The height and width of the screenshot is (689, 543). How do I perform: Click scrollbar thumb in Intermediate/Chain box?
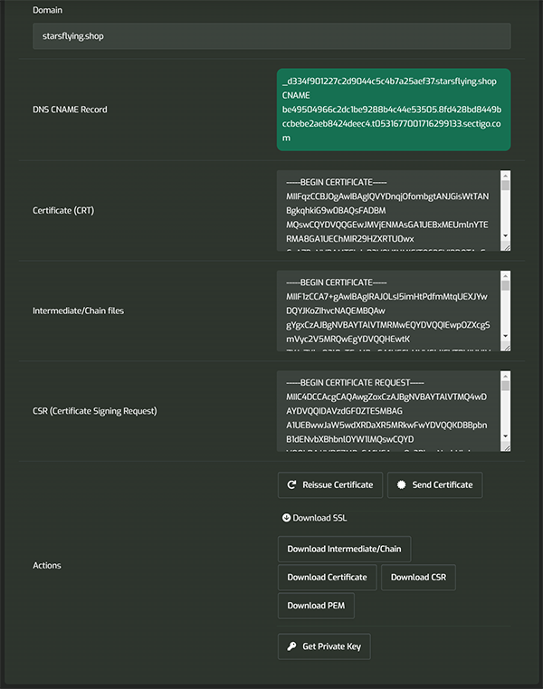tap(506, 285)
